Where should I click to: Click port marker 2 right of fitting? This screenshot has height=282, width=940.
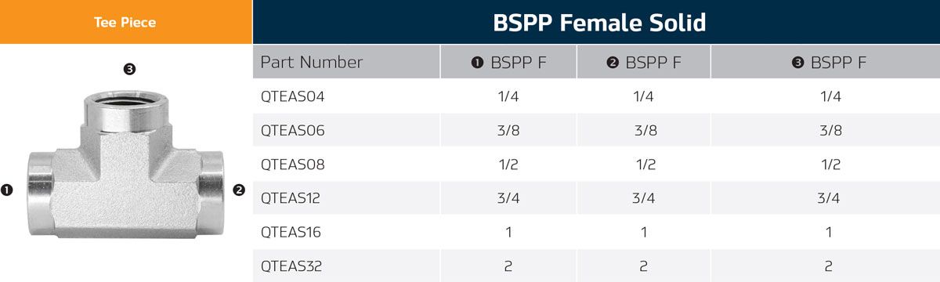[239, 190]
